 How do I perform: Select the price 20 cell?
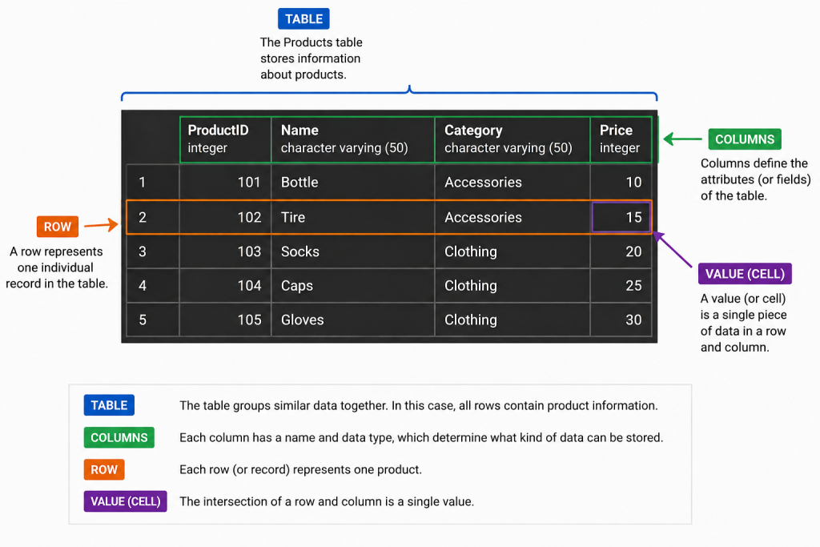(621, 251)
